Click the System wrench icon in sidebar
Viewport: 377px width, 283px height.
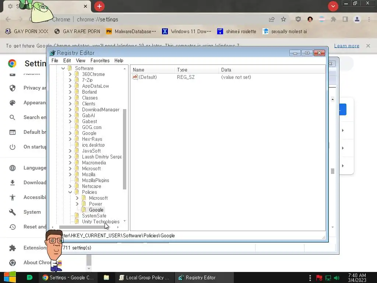click(x=13, y=212)
